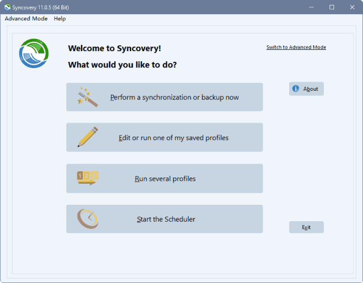This screenshot has height=283, width=363.
Task: Open the Advanced Mode menu
Action: (26, 19)
